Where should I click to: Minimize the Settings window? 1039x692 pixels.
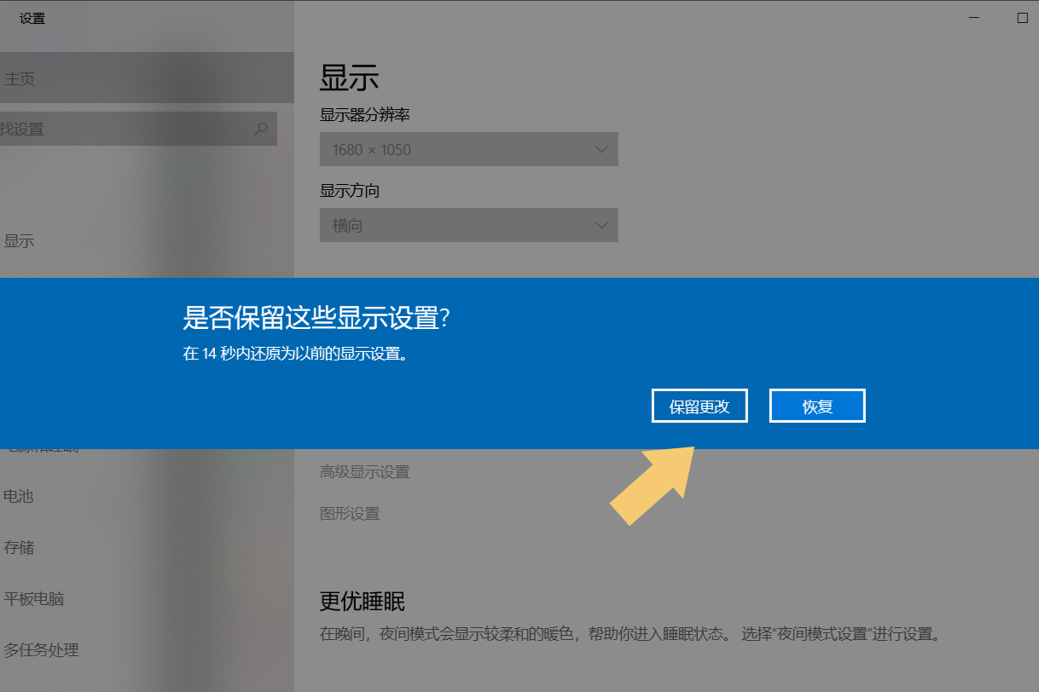click(x=972, y=17)
